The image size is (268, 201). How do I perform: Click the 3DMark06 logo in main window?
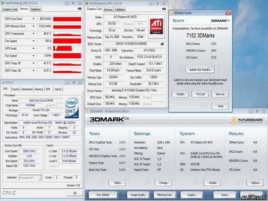pos(109,121)
